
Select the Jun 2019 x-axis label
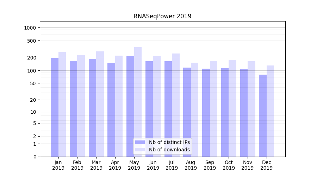pos(153,165)
